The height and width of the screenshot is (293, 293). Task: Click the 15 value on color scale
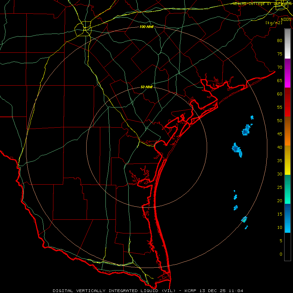(x=280, y=214)
